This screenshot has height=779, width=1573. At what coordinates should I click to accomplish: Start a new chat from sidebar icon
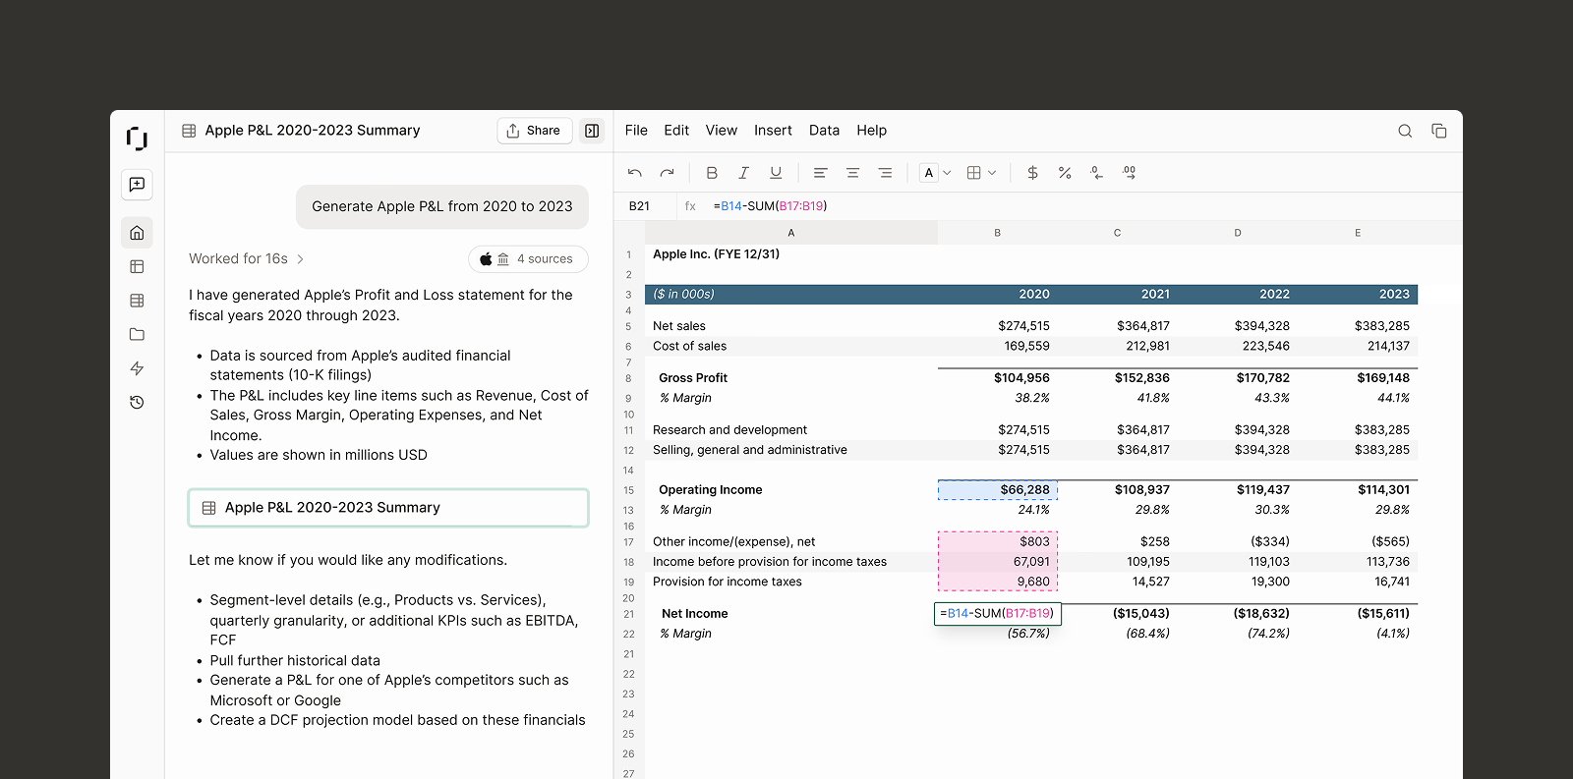(x=137, y=185)
